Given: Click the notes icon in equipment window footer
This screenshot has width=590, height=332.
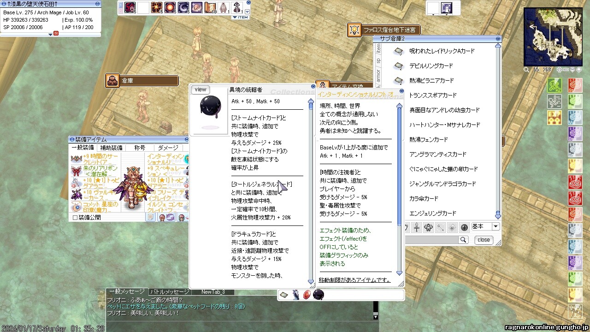Looking at the screenshot, I should [151, 217].
